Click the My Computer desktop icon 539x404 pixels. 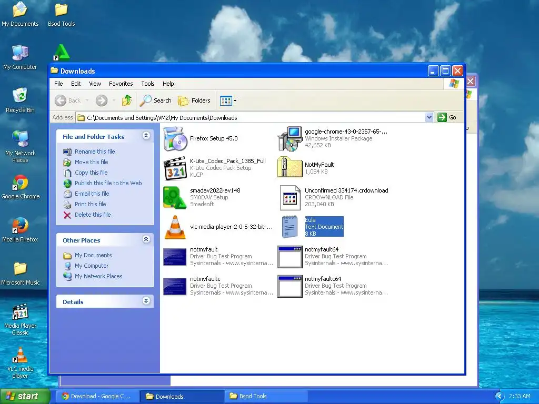(20, 58)
